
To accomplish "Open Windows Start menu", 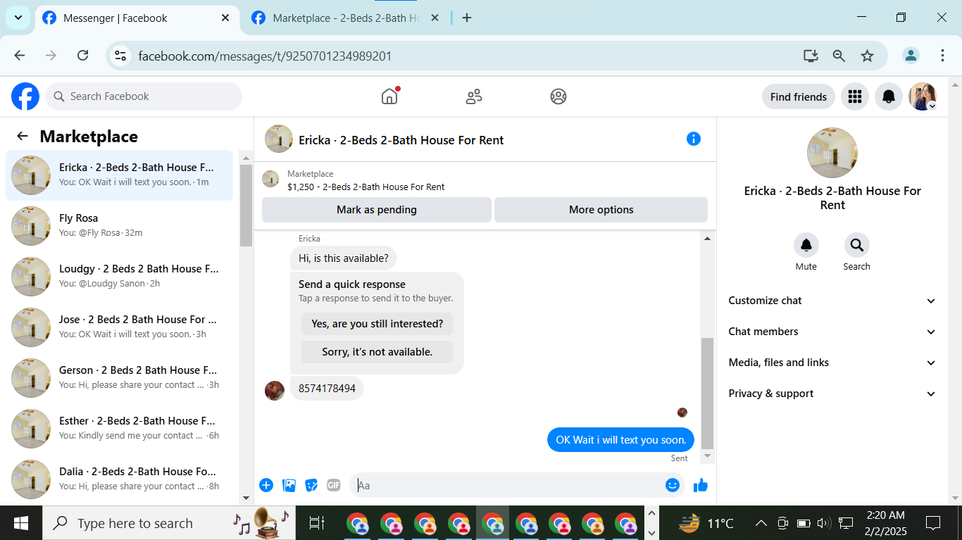I will (x=21, y=523).
